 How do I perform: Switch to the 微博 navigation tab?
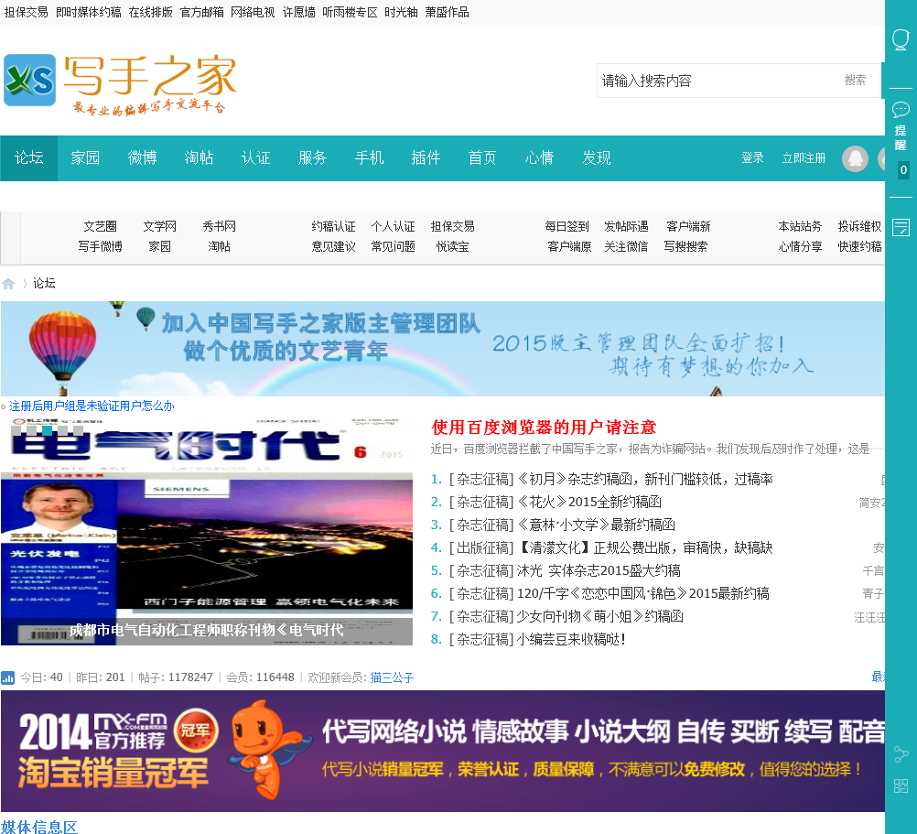[142, 157]
